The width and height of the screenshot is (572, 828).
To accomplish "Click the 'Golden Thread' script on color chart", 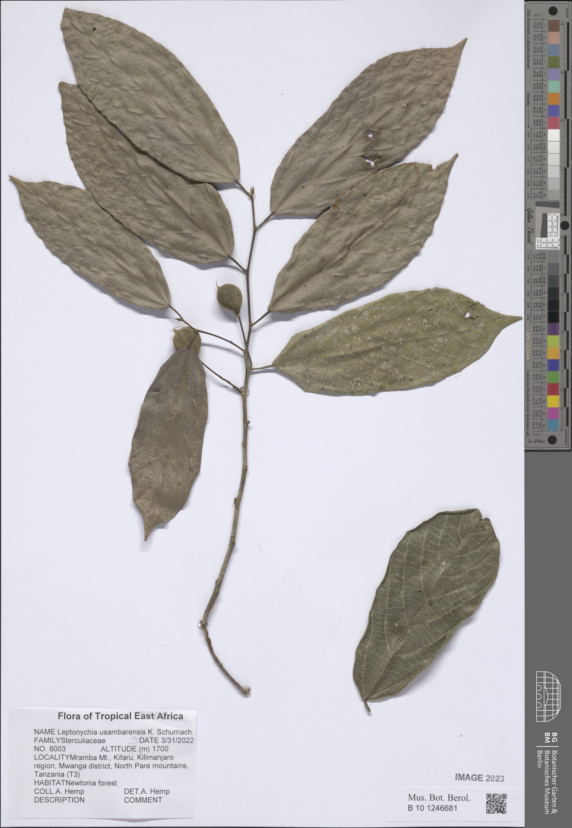I will pyautogui.click(x=530, y=226).
